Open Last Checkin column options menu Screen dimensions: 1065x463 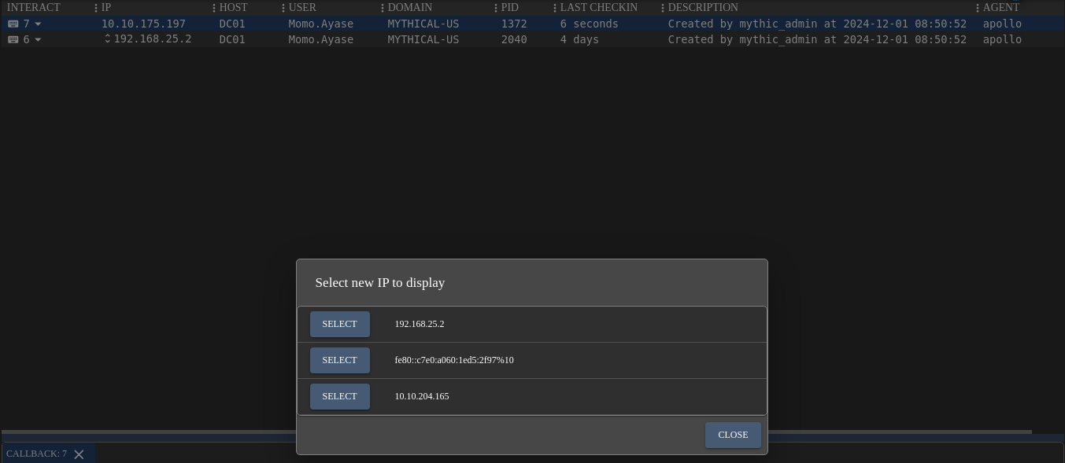[663, 8]
